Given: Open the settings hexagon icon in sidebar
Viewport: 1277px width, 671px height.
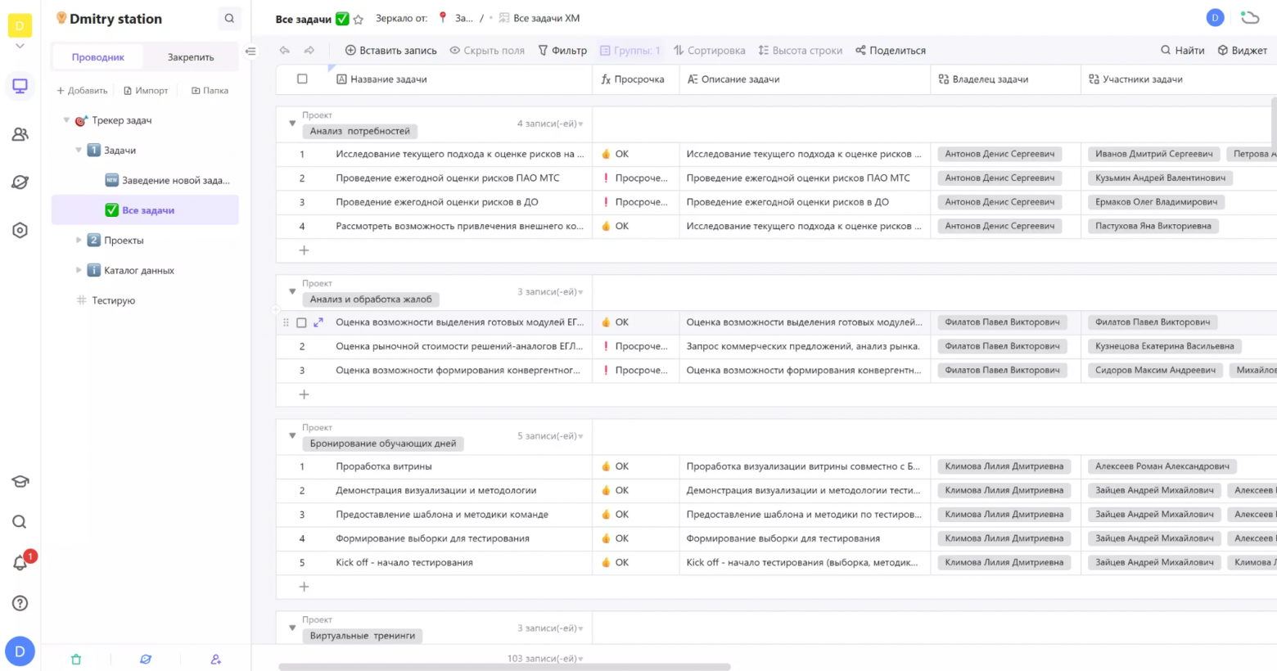Looking at the screenshot, I should 20,231.
